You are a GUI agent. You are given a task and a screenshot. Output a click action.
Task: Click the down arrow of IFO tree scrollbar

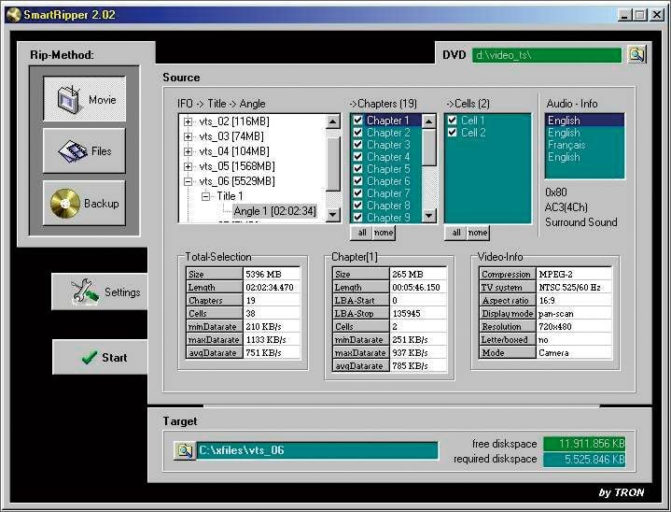tap(333, 214)
